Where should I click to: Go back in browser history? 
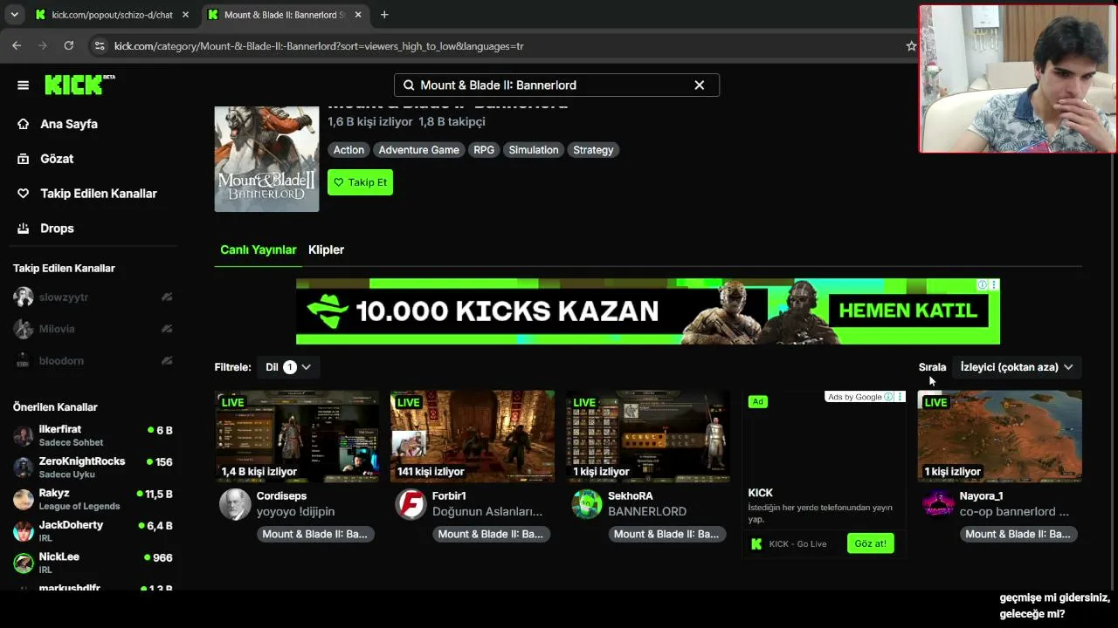click(17, 45)
